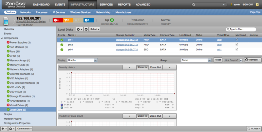Click green event status icon for pd-4

(x=62, y=50)
